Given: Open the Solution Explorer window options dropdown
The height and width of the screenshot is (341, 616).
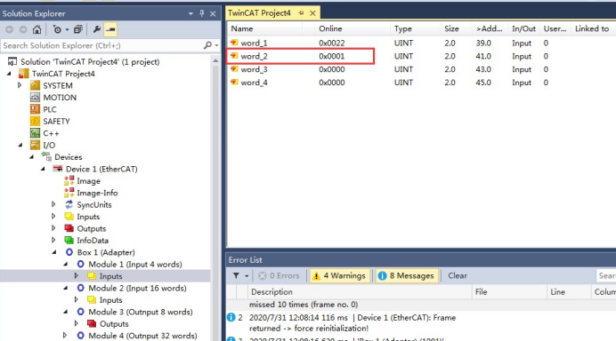Looking at the screenshot, I should click(190, 13).
